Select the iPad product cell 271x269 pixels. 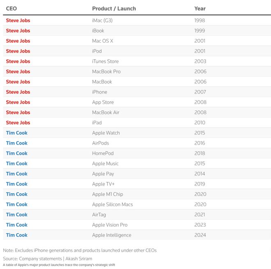(97, 123)
